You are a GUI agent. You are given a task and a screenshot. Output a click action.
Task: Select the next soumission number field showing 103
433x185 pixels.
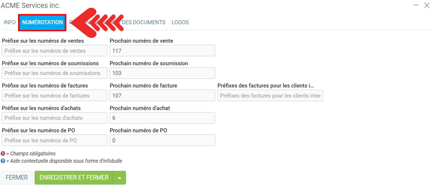click(x=162, y=73)
